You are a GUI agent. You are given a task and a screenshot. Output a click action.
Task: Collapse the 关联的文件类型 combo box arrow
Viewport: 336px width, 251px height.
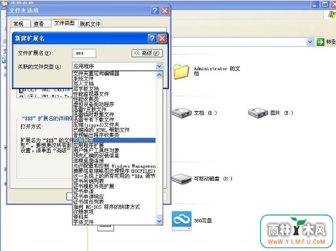(x=159, y=66)
